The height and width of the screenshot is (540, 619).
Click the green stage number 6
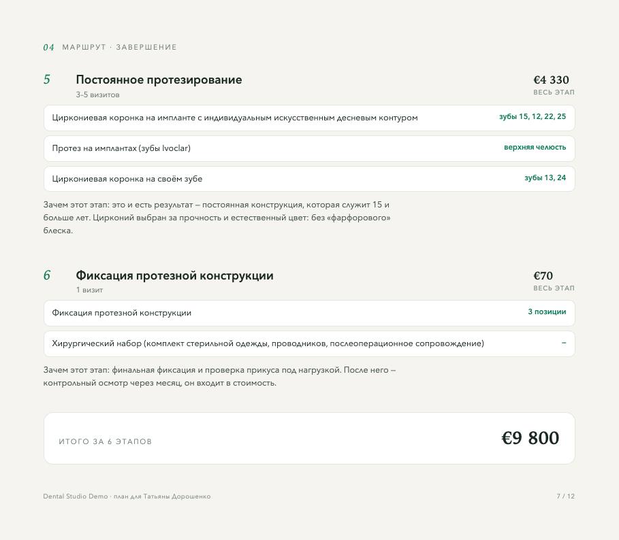(x=47, y=275)
